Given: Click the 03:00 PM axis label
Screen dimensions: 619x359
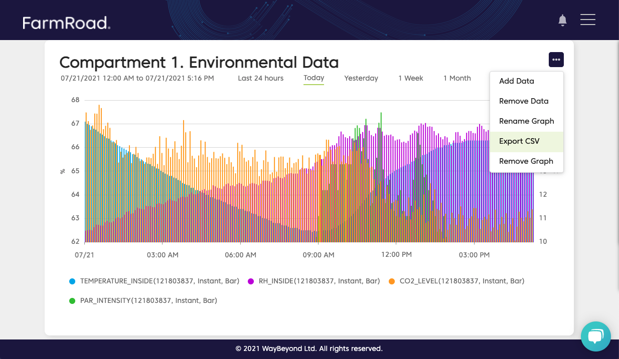Looking at the screenshot, I should tap(474, 255).
